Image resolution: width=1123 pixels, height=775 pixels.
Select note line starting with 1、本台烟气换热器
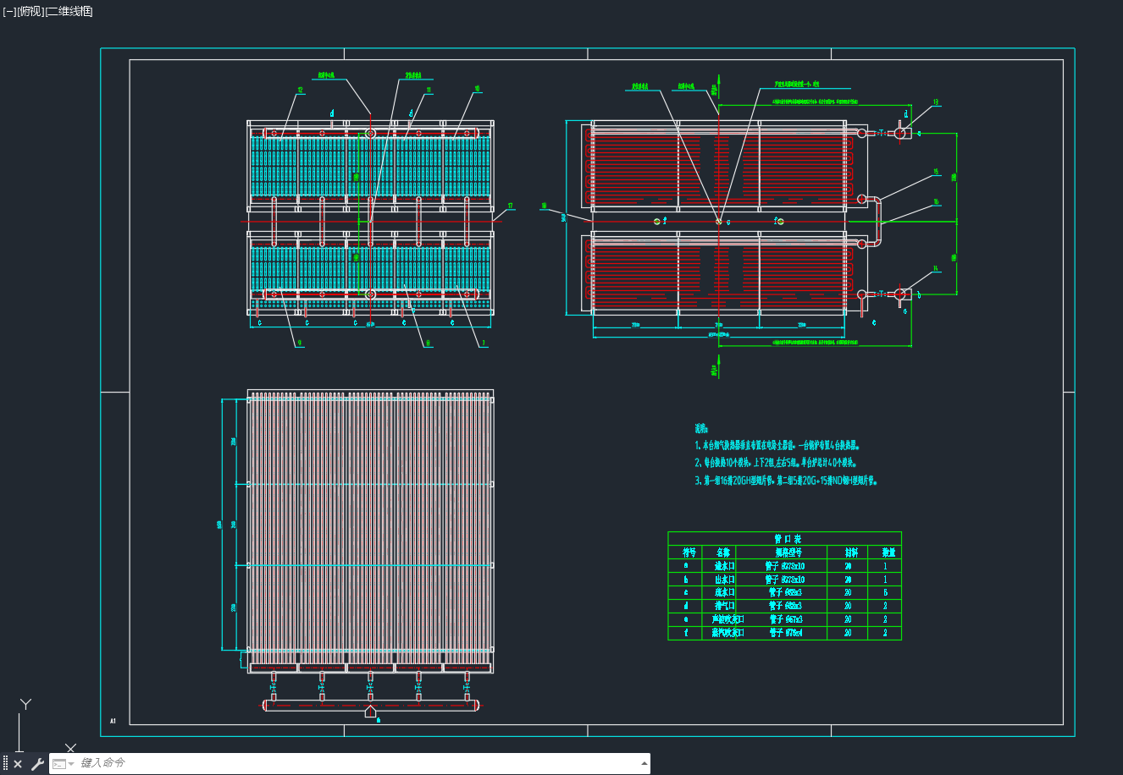point(777,445)
